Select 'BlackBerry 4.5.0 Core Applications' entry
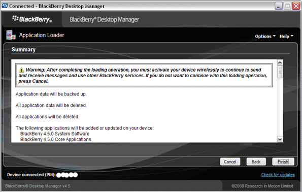 coord(56,139)
